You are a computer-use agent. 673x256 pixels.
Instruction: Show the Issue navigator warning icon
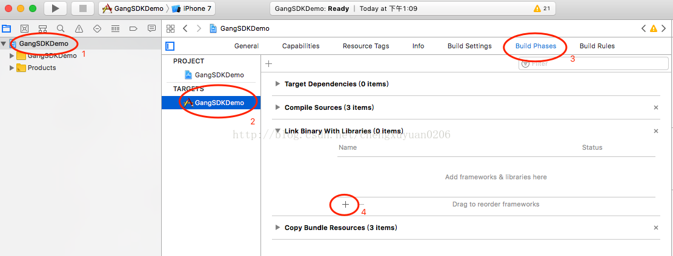pos(79,28)
